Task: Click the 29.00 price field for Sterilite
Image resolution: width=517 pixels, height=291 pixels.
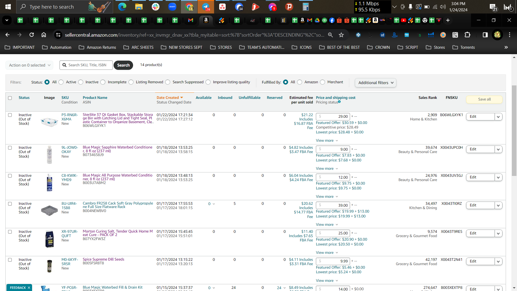Action: click(x=333, y=116)
